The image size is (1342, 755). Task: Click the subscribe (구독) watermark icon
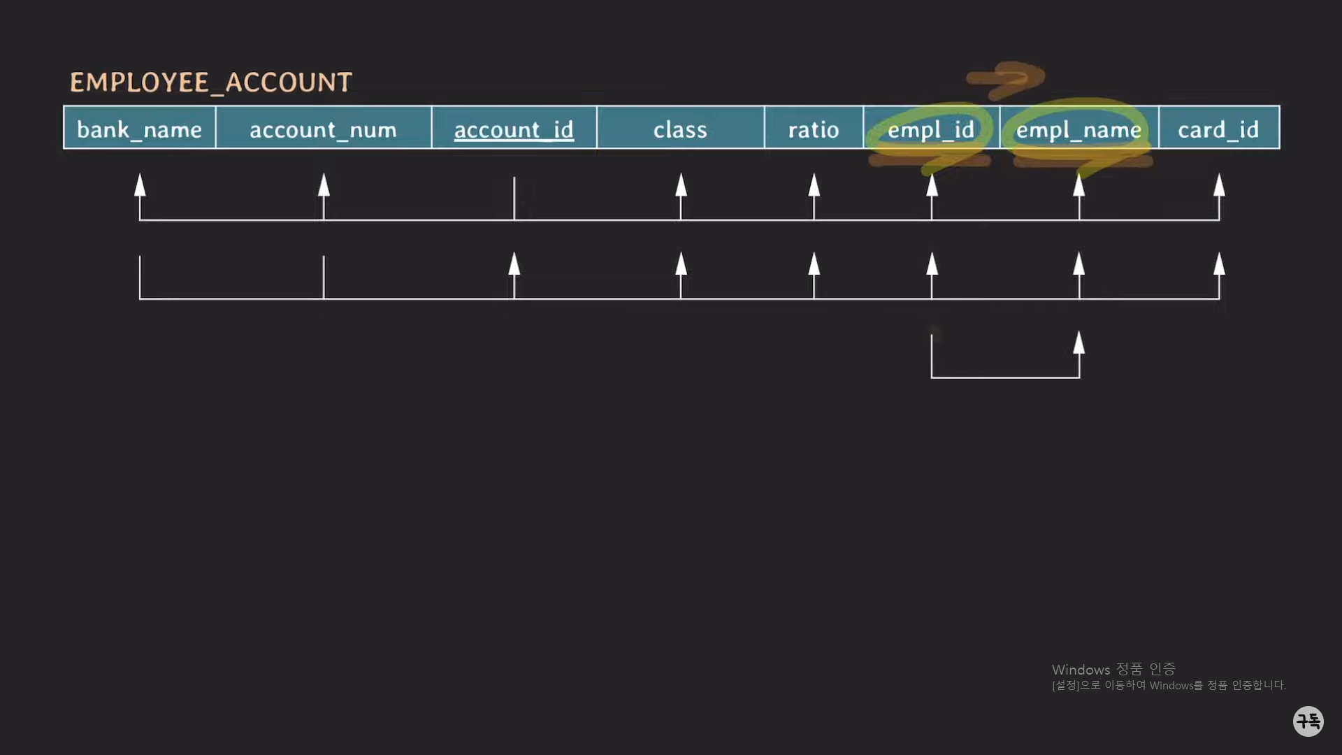point(1308,721)
